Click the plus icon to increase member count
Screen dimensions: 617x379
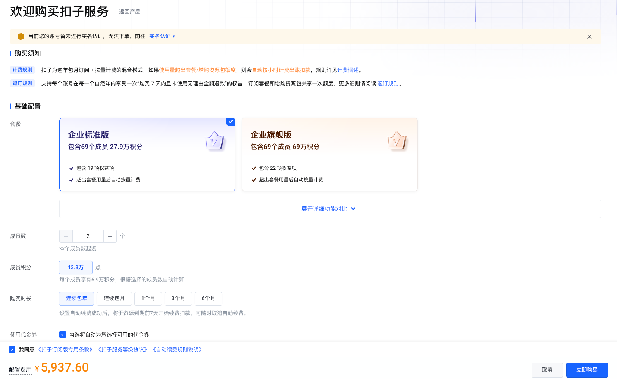coord(110,236)
